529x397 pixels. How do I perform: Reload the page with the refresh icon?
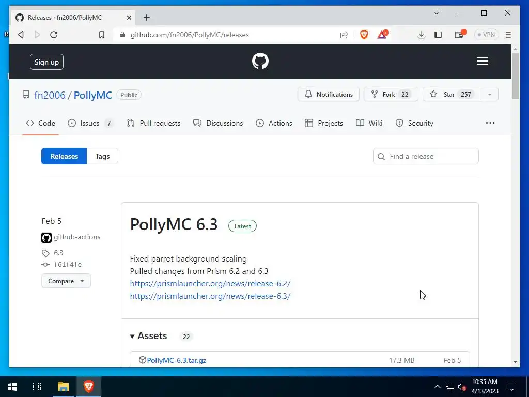click(x=54, y=35)
